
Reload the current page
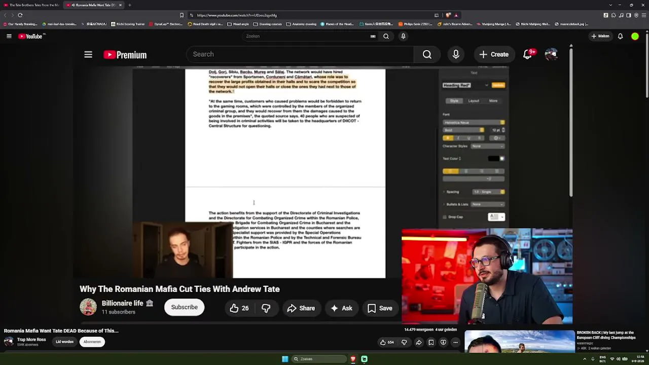click(x=20, y=15)
